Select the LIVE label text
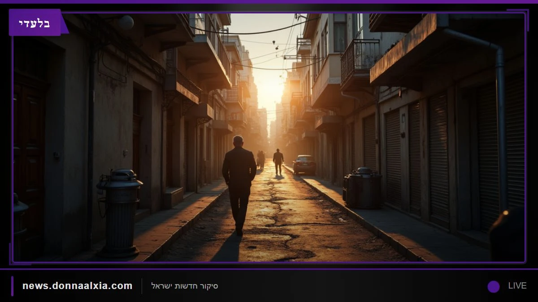This screenshot has height=302, width=538. pos(517,285)
